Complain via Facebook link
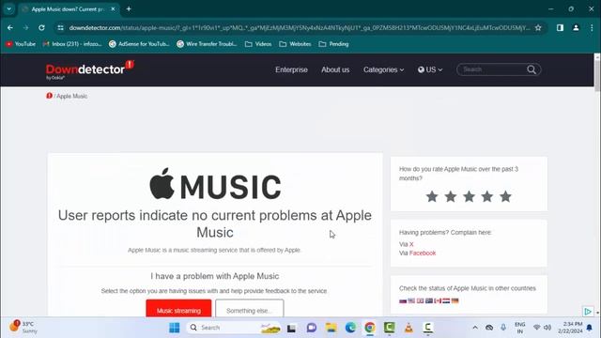Image resolution: width=601 pixels, height=338 pixels. coord(423,253)
